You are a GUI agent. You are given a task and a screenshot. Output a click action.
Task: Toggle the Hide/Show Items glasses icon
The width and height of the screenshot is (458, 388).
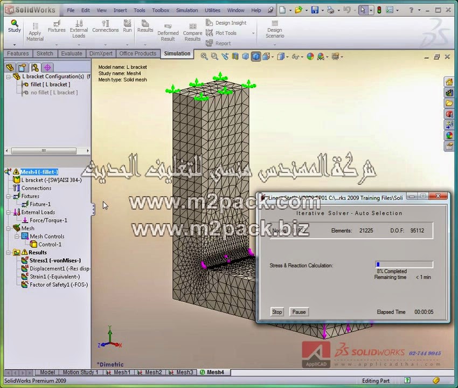[295, 57]
